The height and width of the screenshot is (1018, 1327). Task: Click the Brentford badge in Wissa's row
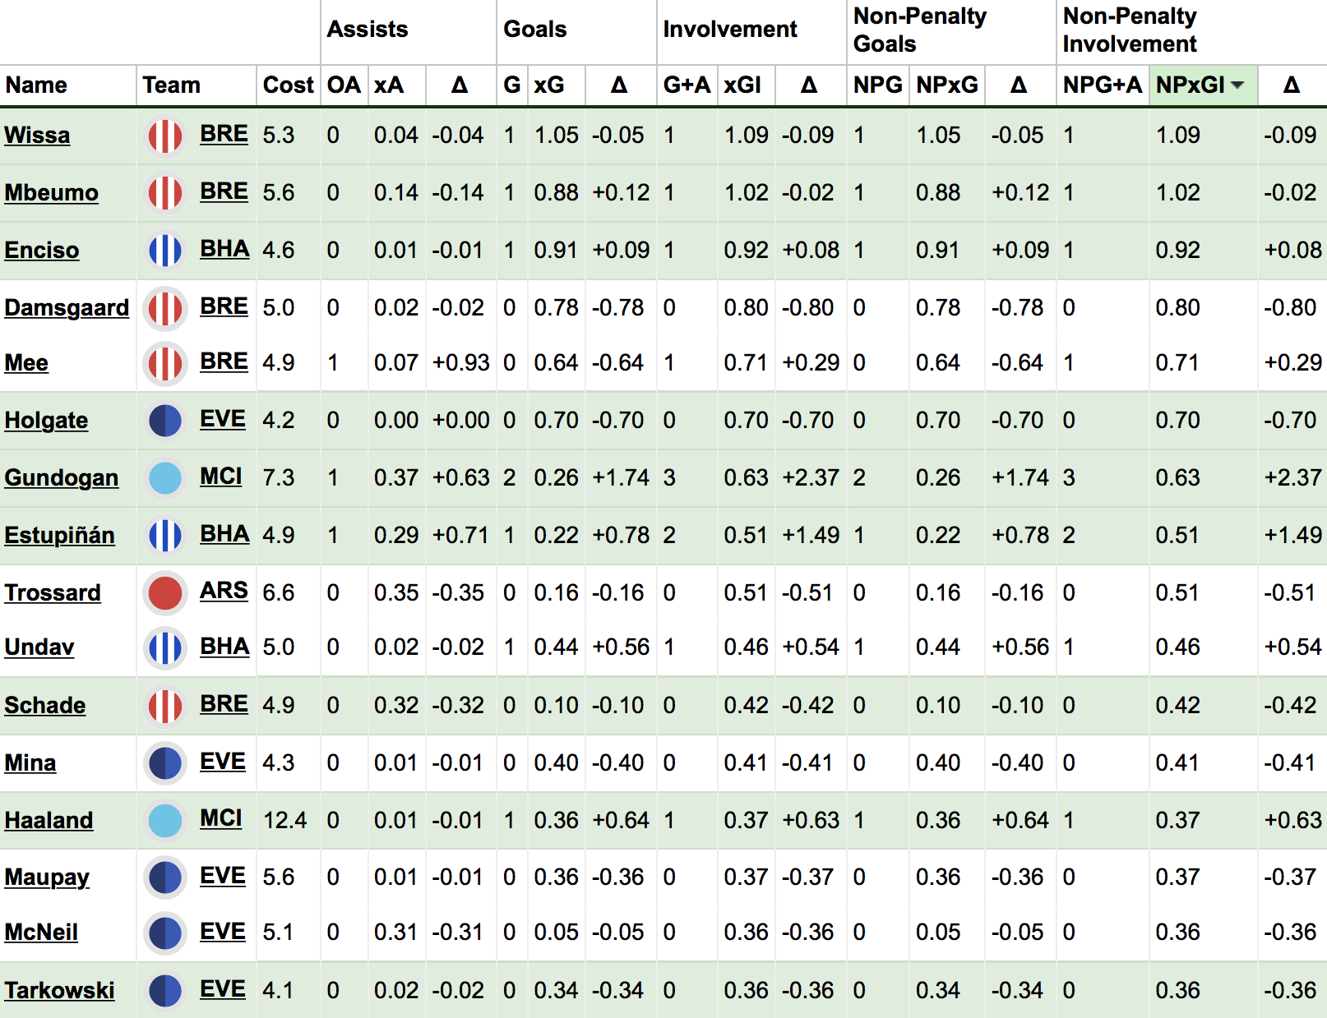[165, 136]
